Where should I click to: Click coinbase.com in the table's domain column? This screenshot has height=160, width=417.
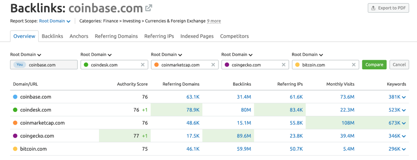(36, 97)
